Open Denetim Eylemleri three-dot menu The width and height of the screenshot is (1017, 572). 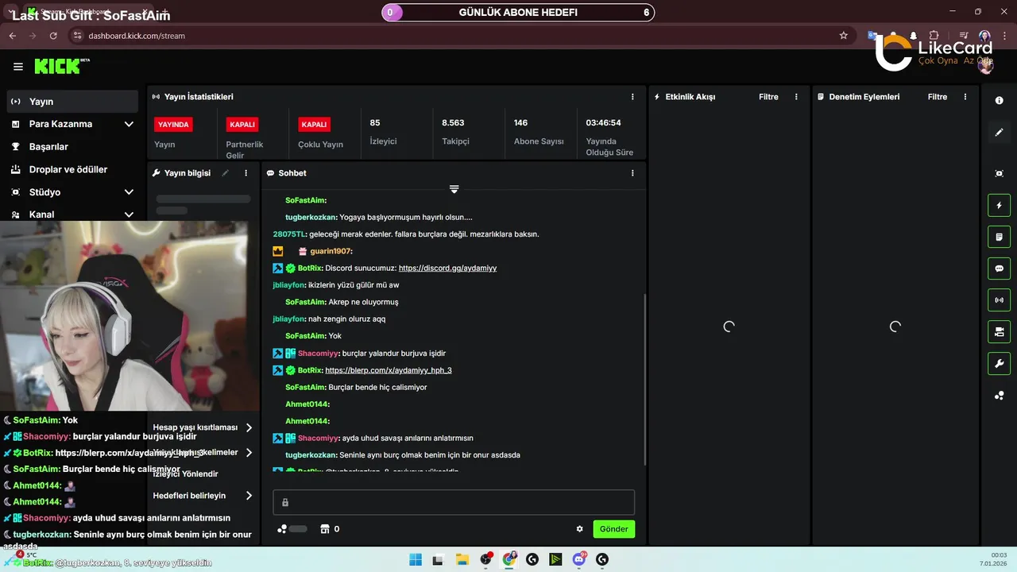coord(965,96)
